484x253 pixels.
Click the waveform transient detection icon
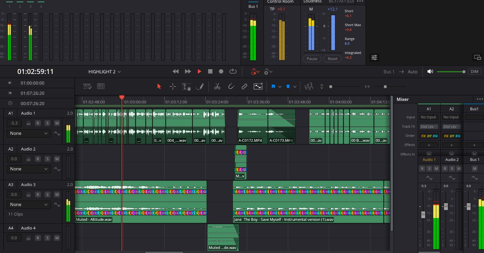click(x=309, y=86)
